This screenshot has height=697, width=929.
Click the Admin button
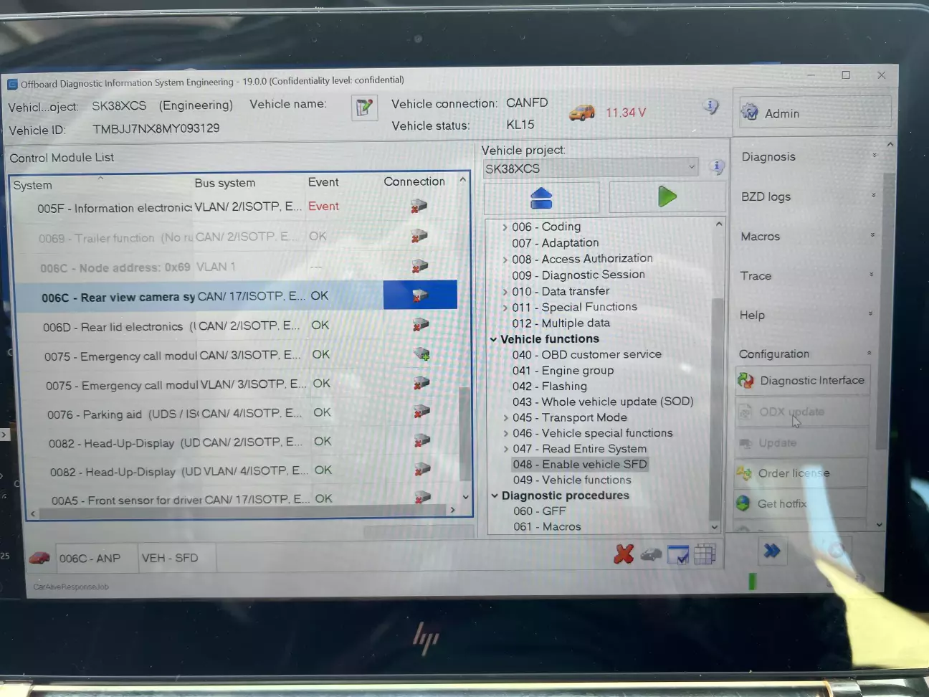(814, 113)
